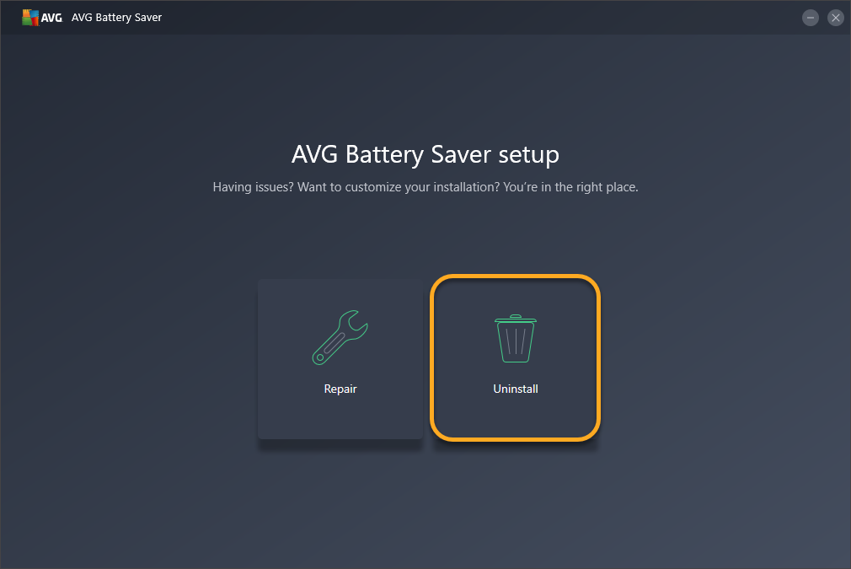851x569 pixels.
Task: Choose the Uninstall text label
Action: point(516,389)
